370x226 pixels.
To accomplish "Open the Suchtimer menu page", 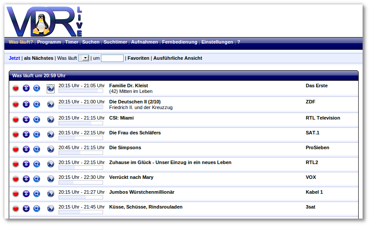I will tap(115, 42).
